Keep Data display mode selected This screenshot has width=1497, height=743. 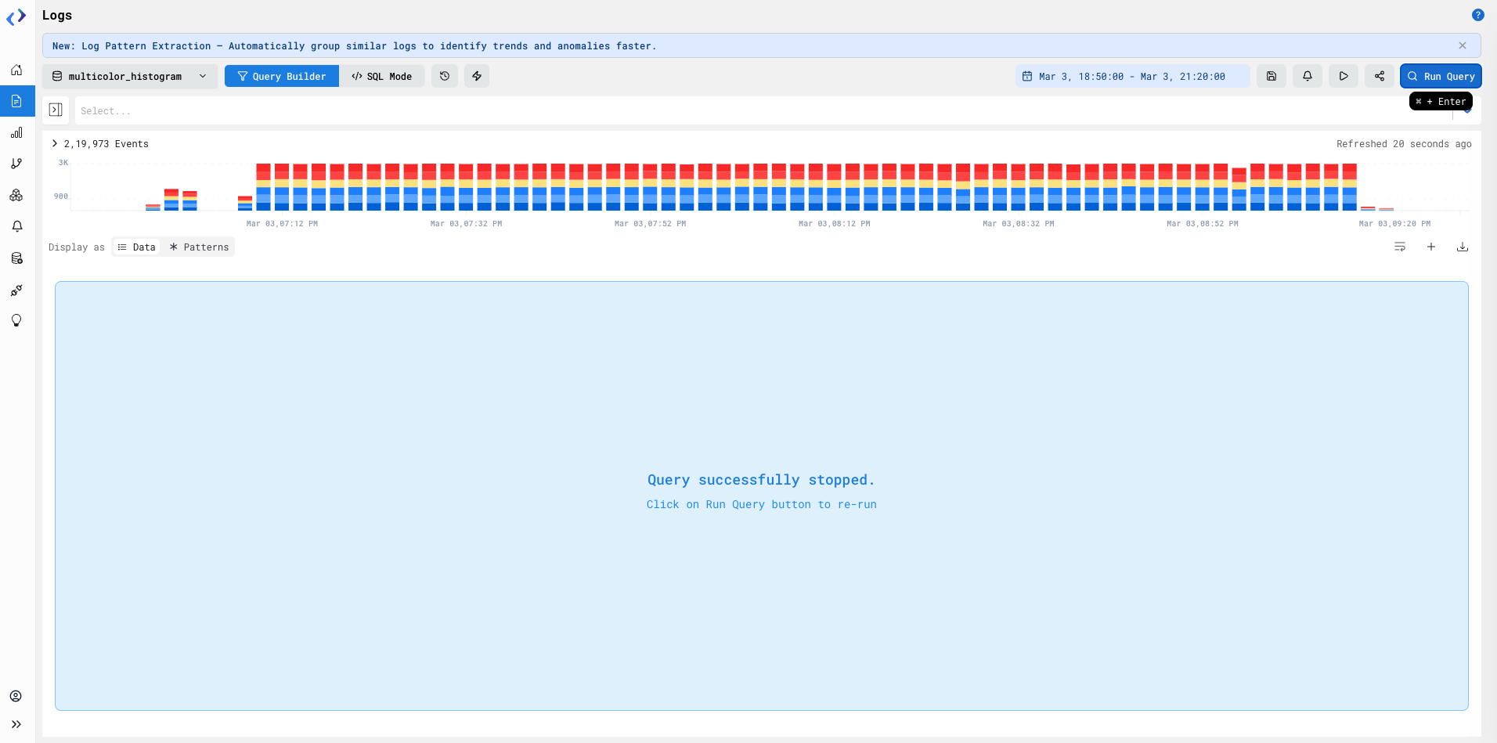(x=136, y=247)
